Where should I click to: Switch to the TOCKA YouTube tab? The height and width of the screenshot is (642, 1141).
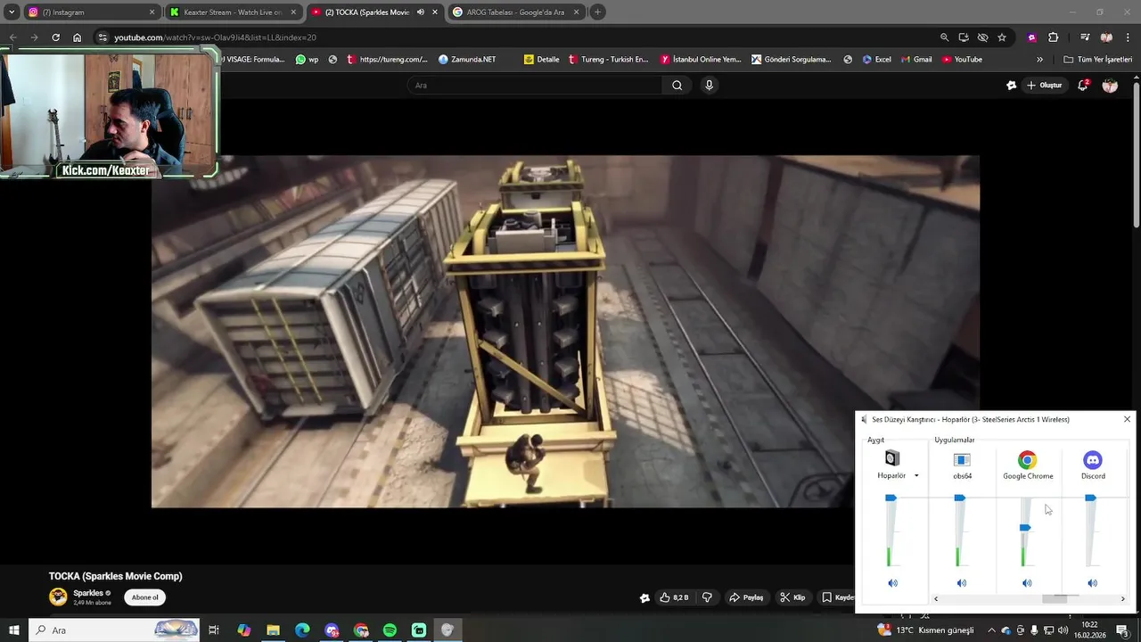[x=374, y=12]
